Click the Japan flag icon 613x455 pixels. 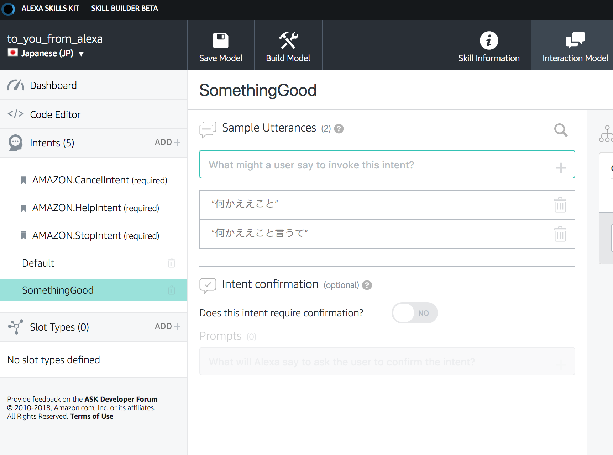pos(13,53)
